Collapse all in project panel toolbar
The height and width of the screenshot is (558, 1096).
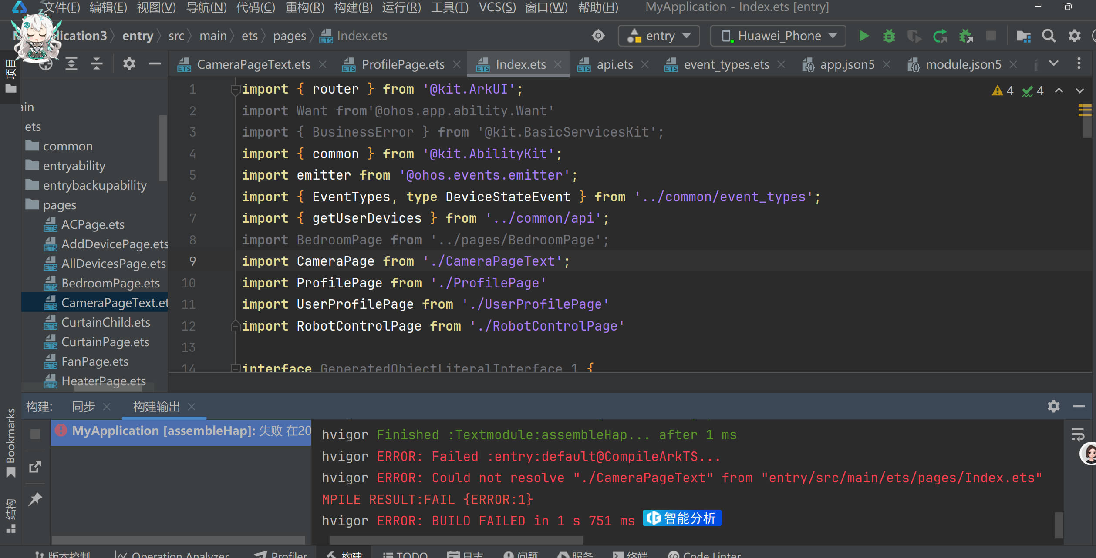(x=97, y=64)
